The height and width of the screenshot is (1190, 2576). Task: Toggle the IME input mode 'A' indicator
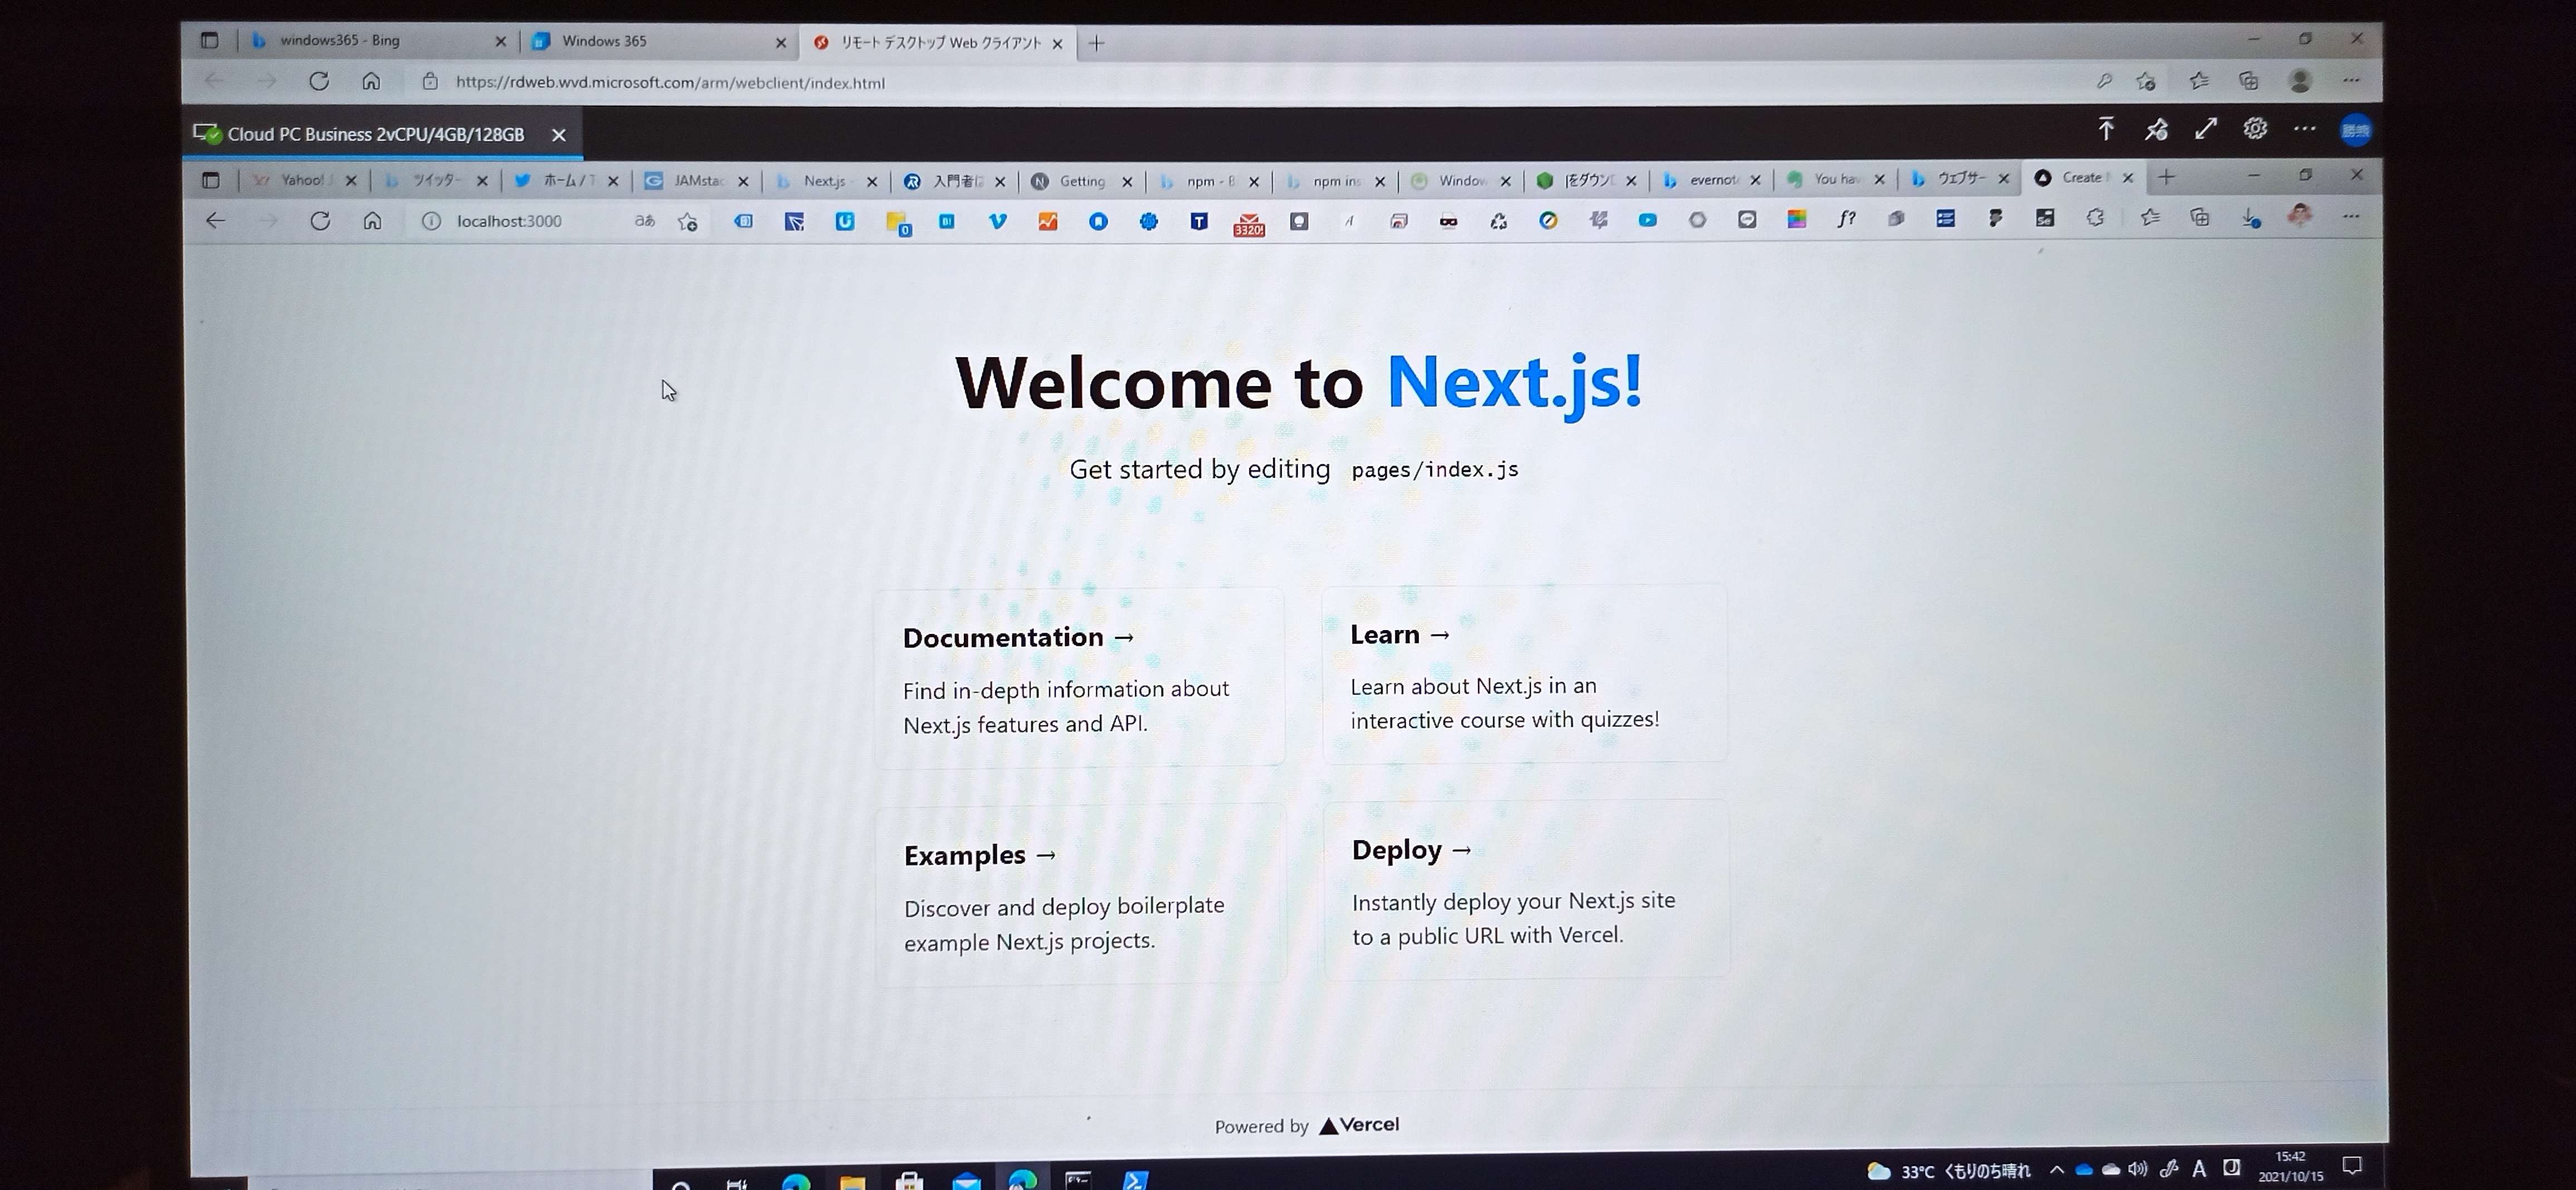click(x=2198, y=1168)
